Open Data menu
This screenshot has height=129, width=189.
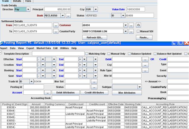click(13, 48)
